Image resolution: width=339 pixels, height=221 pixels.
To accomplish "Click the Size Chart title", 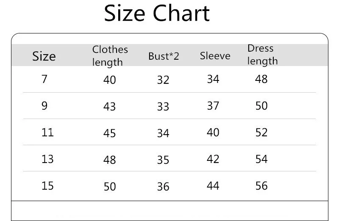I will click(157, 14).
